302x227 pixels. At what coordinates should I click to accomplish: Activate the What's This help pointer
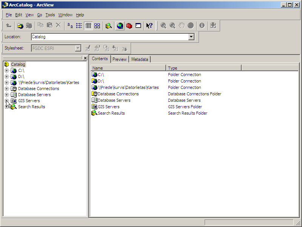click(149, 25)
